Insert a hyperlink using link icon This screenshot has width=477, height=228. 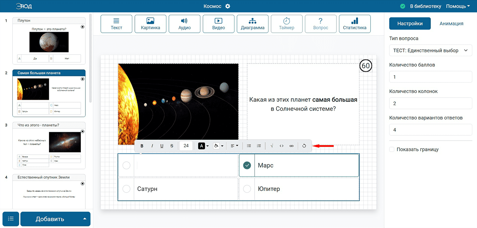click(292, 146)
